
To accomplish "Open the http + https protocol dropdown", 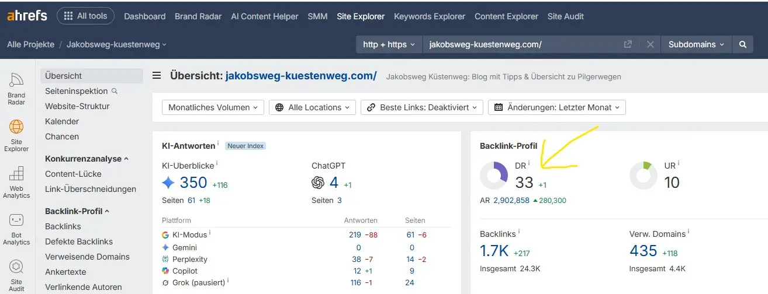I will 389,44.
